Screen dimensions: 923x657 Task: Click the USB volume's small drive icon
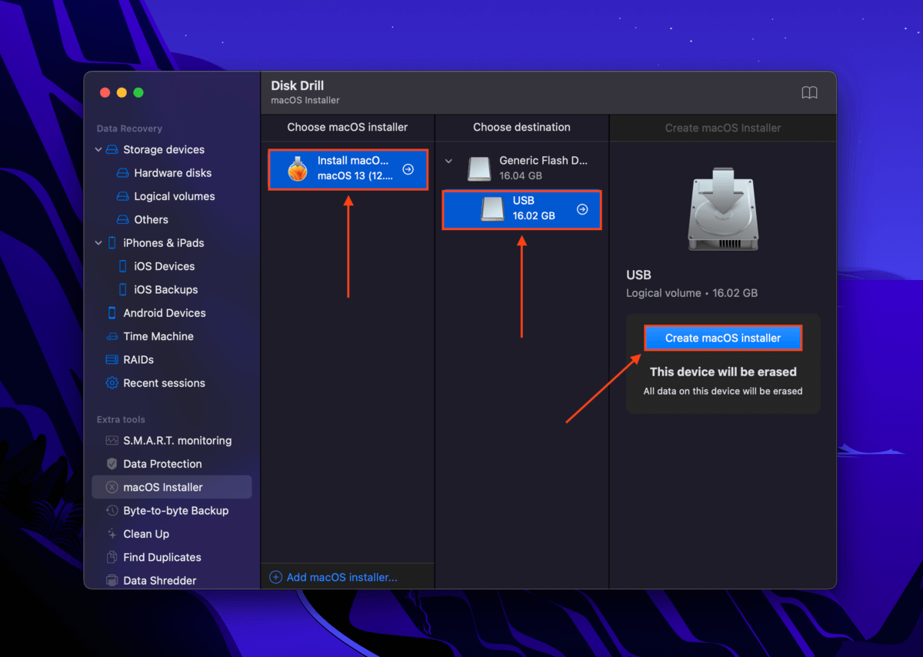click(x=492, y=208)
